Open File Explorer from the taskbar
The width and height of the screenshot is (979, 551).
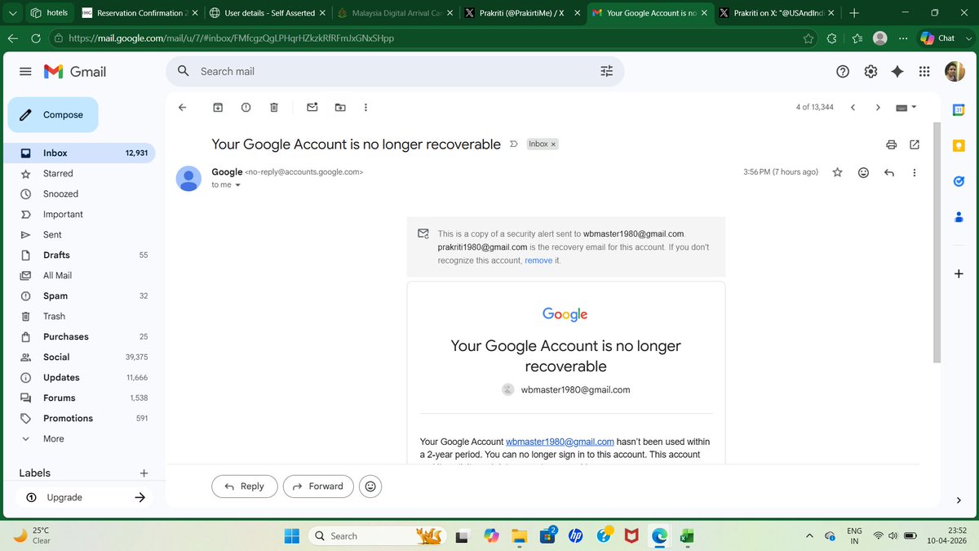[520, 535]
